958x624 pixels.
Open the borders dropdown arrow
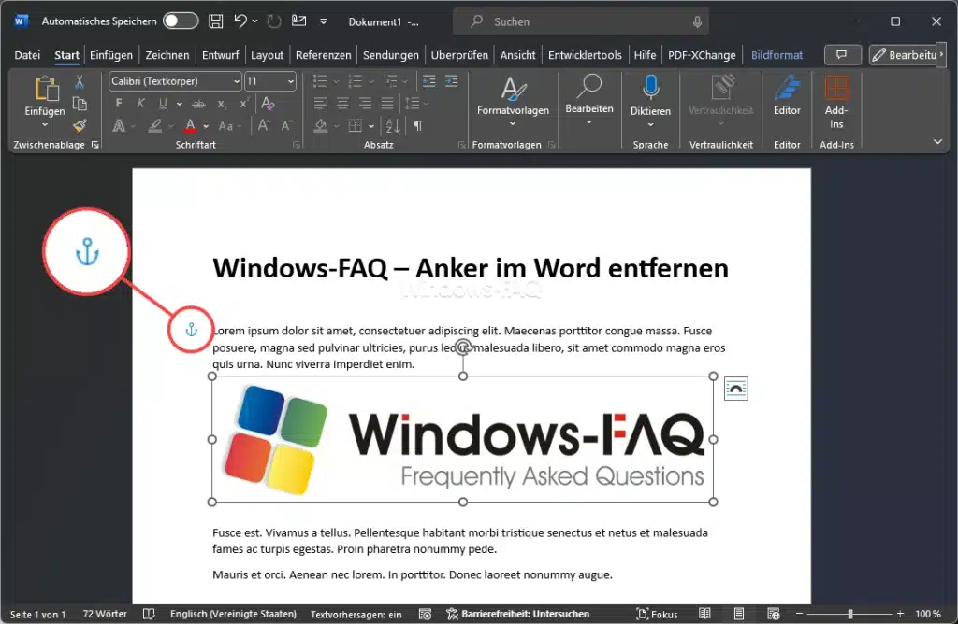tap(371, 126)
